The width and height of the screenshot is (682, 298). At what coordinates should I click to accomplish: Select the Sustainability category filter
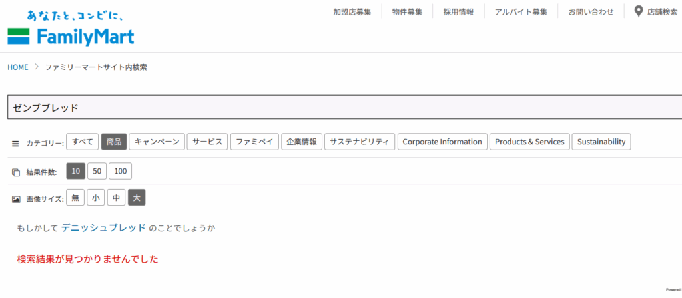(601, 142)
